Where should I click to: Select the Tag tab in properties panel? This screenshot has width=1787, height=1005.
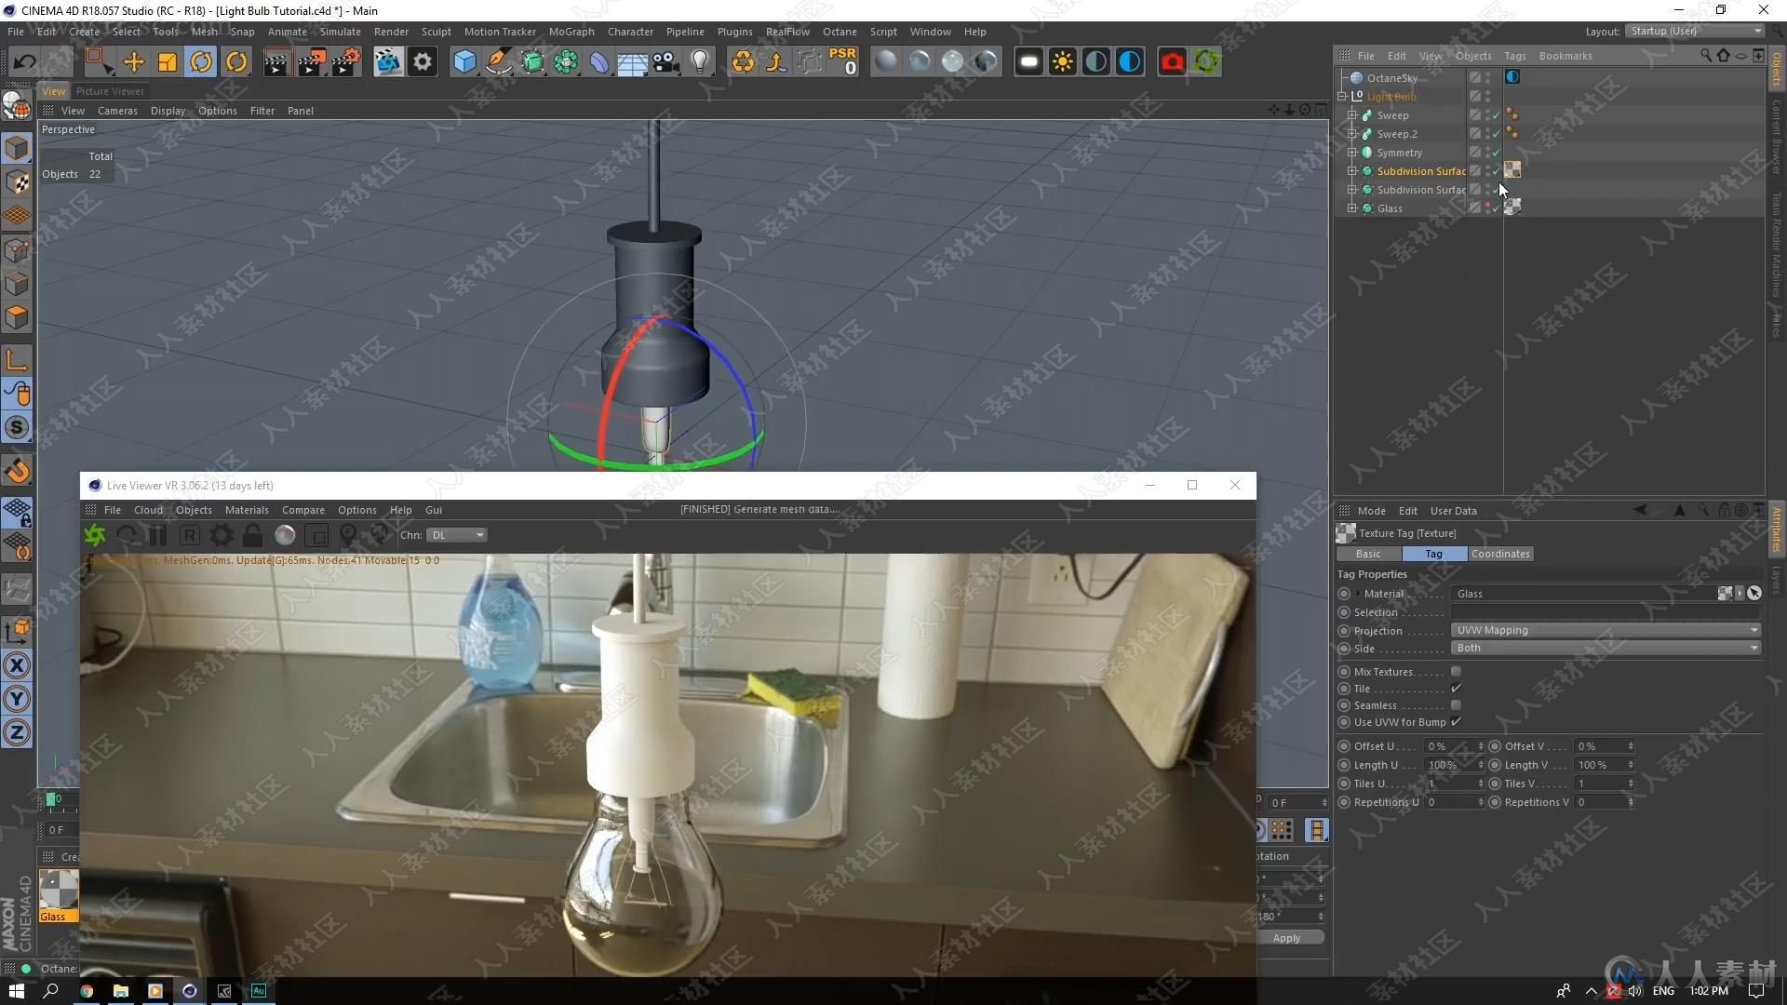1432,554
